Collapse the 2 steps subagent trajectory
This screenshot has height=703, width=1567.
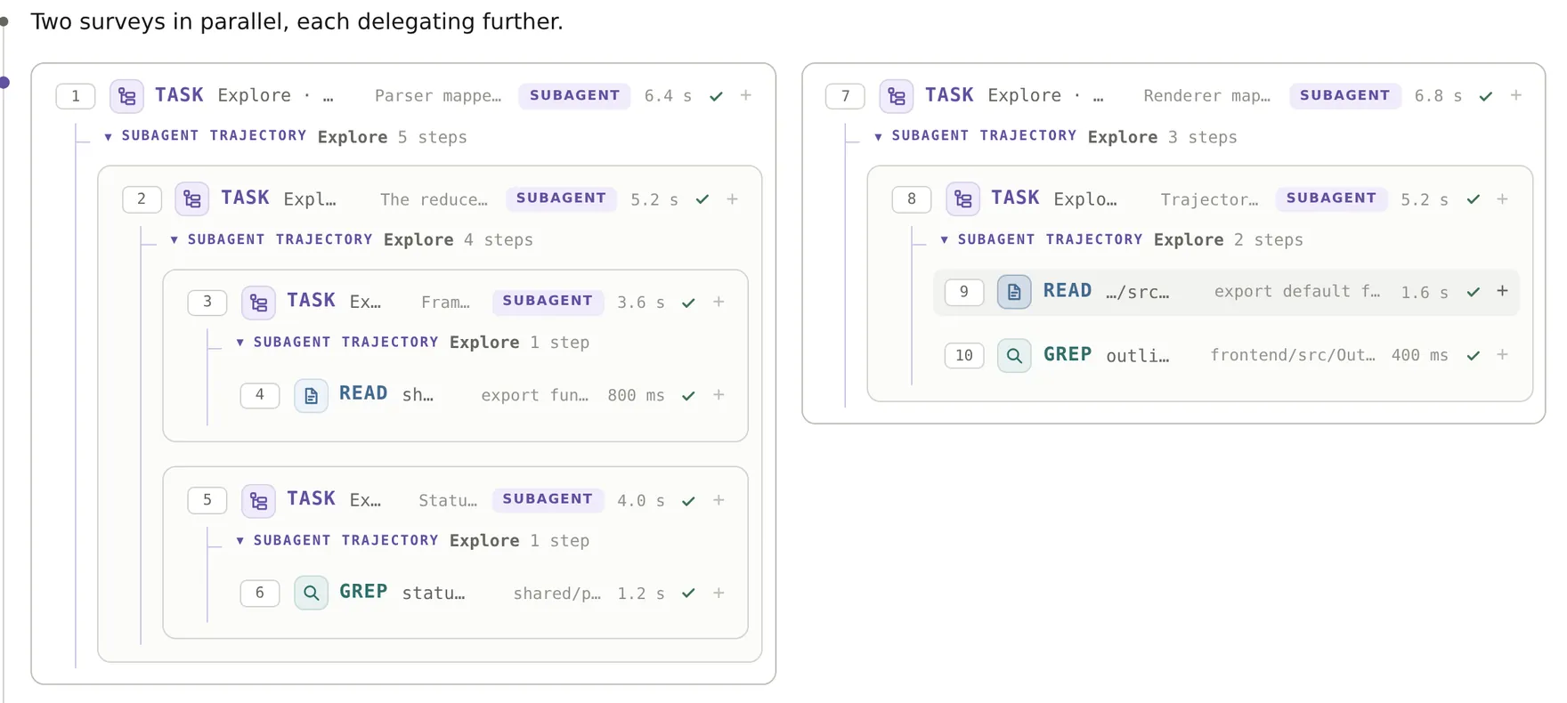(x=944, y=240)
